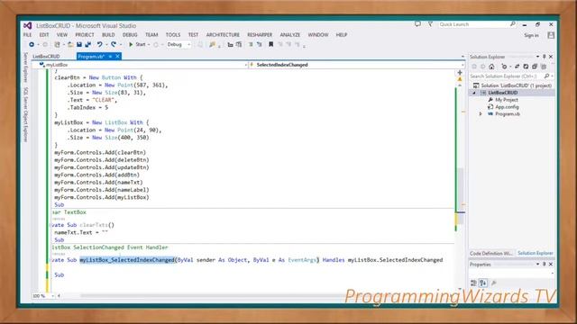Open the DEBUG menu
Screen dimensions: 577x324
point(130,35)
